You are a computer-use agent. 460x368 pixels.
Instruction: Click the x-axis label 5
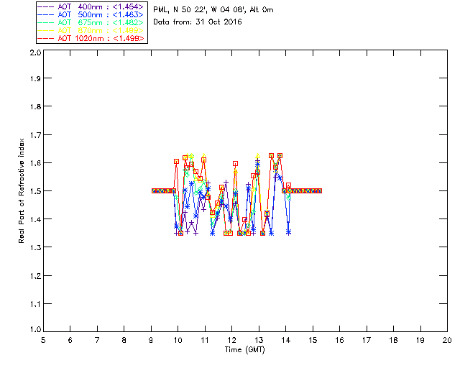(43, 340)
